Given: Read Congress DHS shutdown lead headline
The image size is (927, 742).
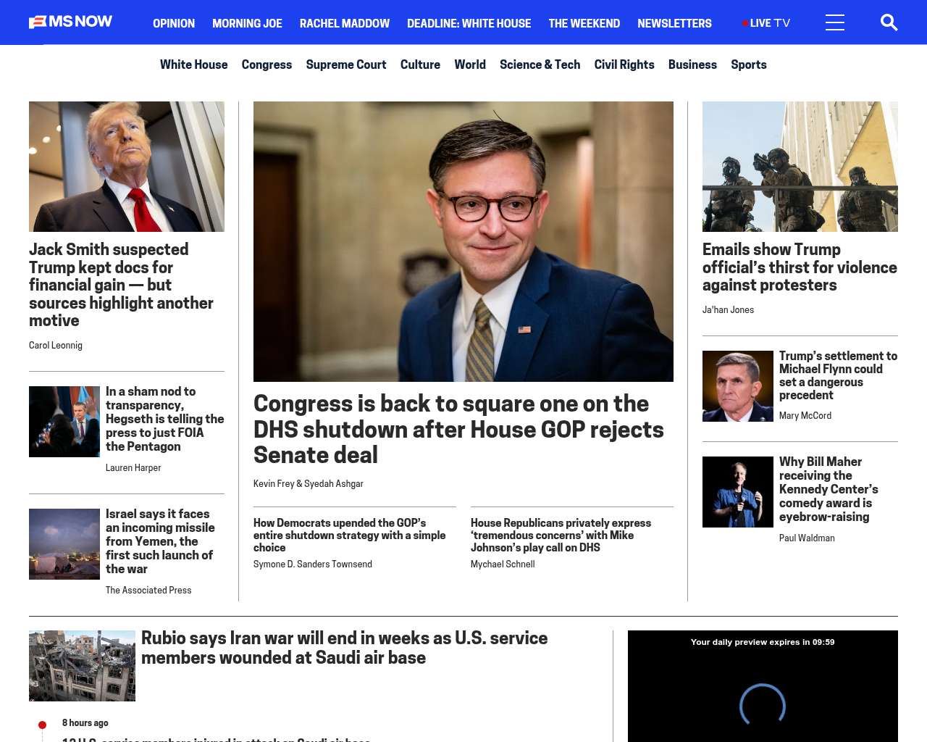Looking at the screenshot, I should pyautogui.click(x=458, y=429).
